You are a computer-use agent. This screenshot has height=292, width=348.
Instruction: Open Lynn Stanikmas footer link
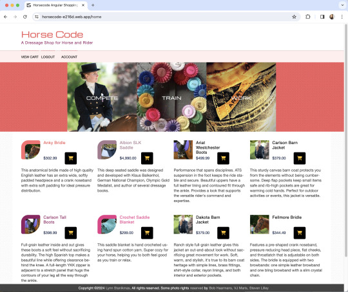click(x=118, y=288)
